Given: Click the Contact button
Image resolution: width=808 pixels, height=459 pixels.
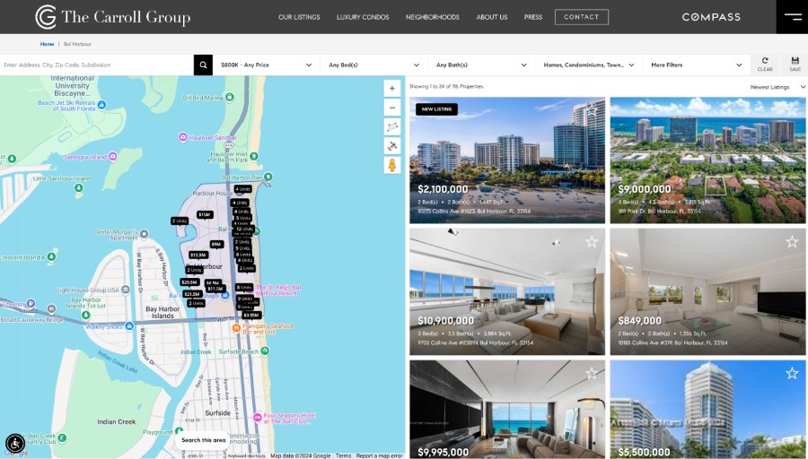Looking at the screenshot, I should 581,17.
